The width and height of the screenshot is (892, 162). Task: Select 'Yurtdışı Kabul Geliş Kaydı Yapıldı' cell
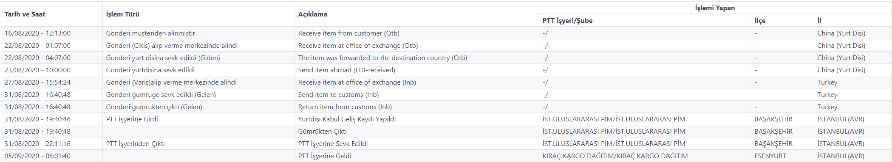[347, 119]
